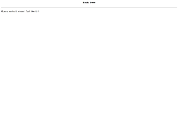The width and height of the screenshot is (178, 133).
Task: Click the lowercase "i" before "feel"
Action: pyautogui.click(x=25, y=11)
